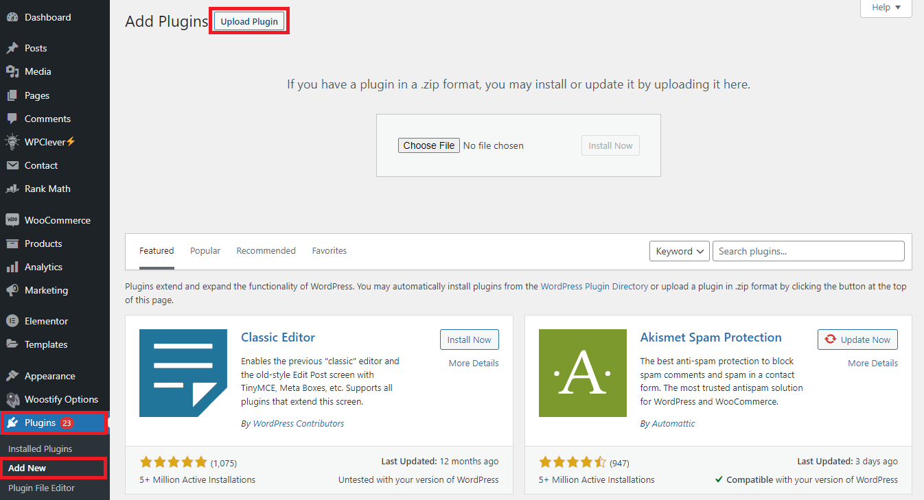Click Install Now in upload box

click(x=610, y=145)
